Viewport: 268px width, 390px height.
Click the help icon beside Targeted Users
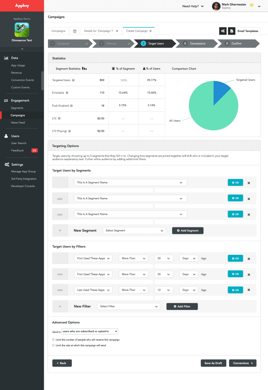coord(73,80)
